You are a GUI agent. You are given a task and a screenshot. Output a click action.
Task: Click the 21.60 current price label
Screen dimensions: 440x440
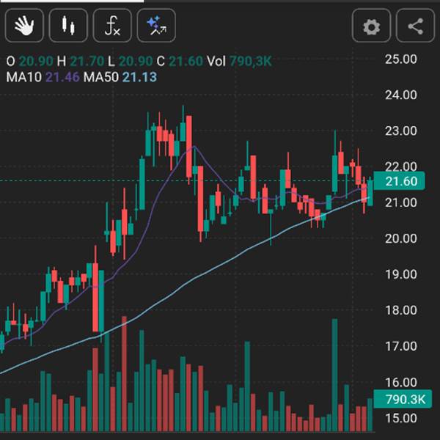pyautogui.click(x=400, y=181)
